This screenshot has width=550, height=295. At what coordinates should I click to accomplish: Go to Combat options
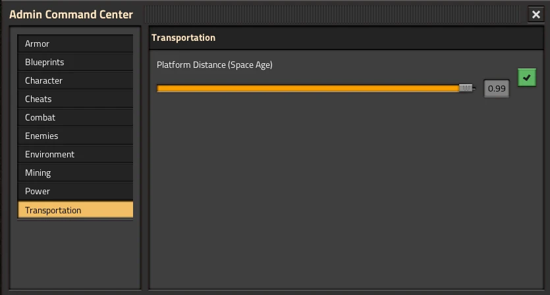pyautogui.click(x=75, y=117)
